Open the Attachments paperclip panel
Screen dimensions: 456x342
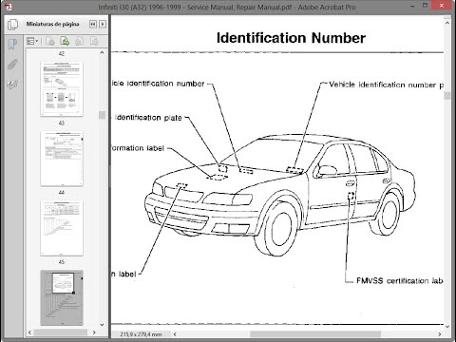[12, 65]
